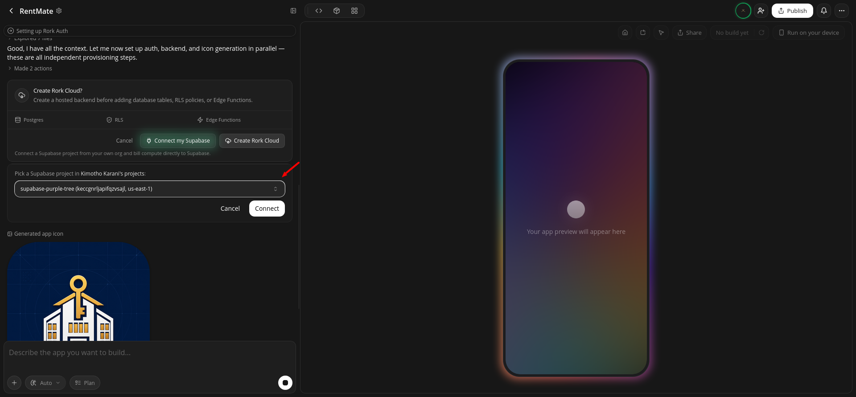856x397 pixels.
Task: Connect the selected Supabase project
Action: [x=267, y=209]
